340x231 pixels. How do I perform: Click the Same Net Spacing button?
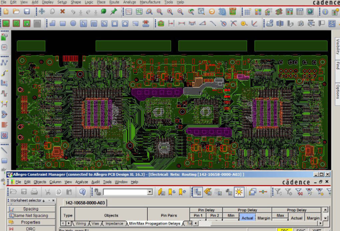[30, 215]
